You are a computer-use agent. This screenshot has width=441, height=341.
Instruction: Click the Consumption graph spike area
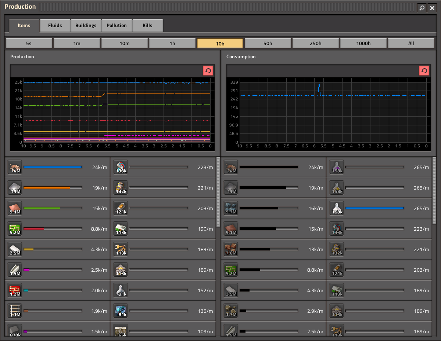pos(319,89)
